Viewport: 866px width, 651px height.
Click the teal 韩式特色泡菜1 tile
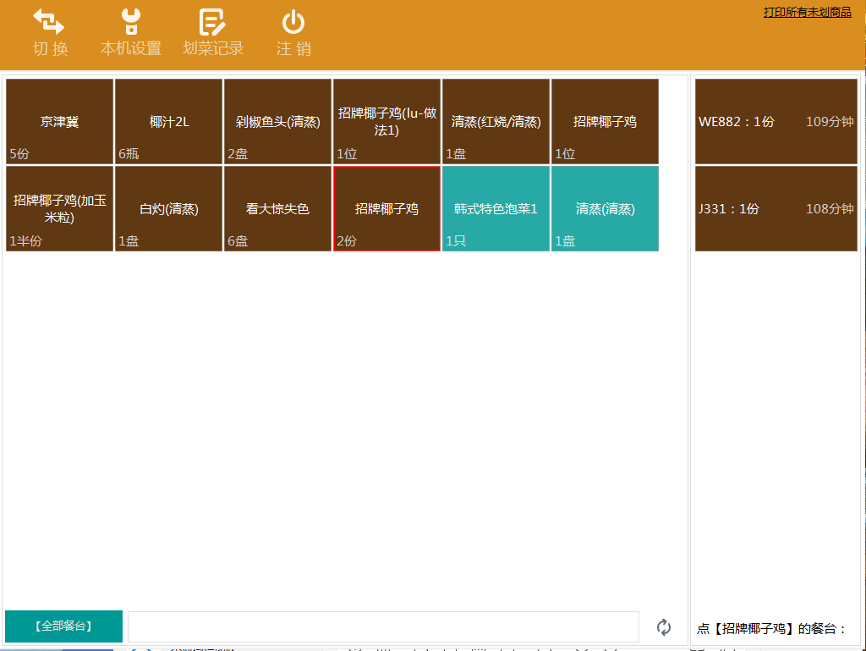(x=496, y=209)
